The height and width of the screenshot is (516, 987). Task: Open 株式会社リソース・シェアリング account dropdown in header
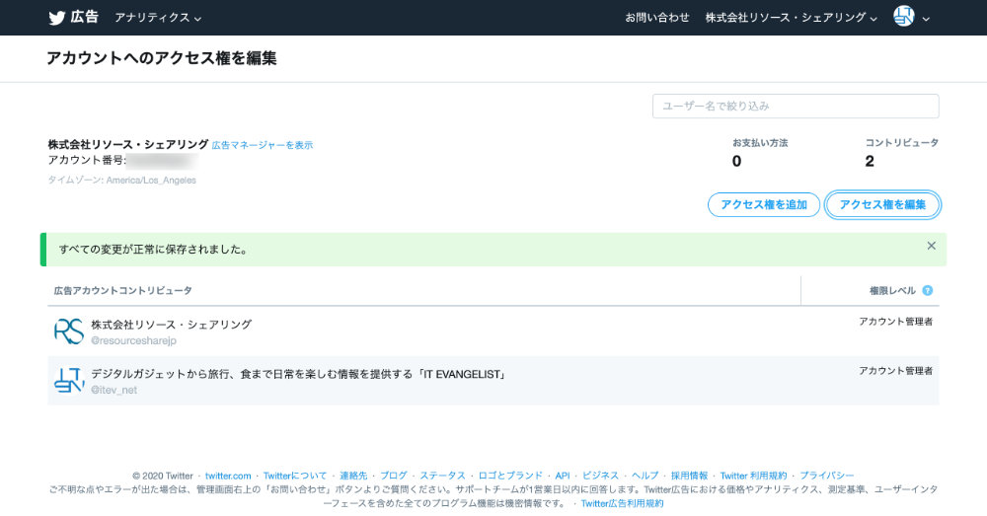[792, 18]
